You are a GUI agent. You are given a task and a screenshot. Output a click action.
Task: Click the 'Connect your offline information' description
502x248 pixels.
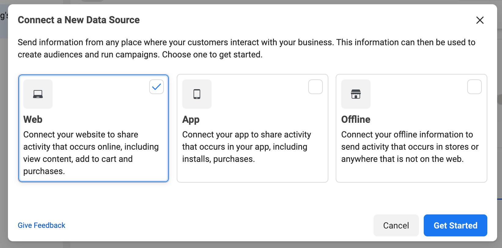coord(410,147)
